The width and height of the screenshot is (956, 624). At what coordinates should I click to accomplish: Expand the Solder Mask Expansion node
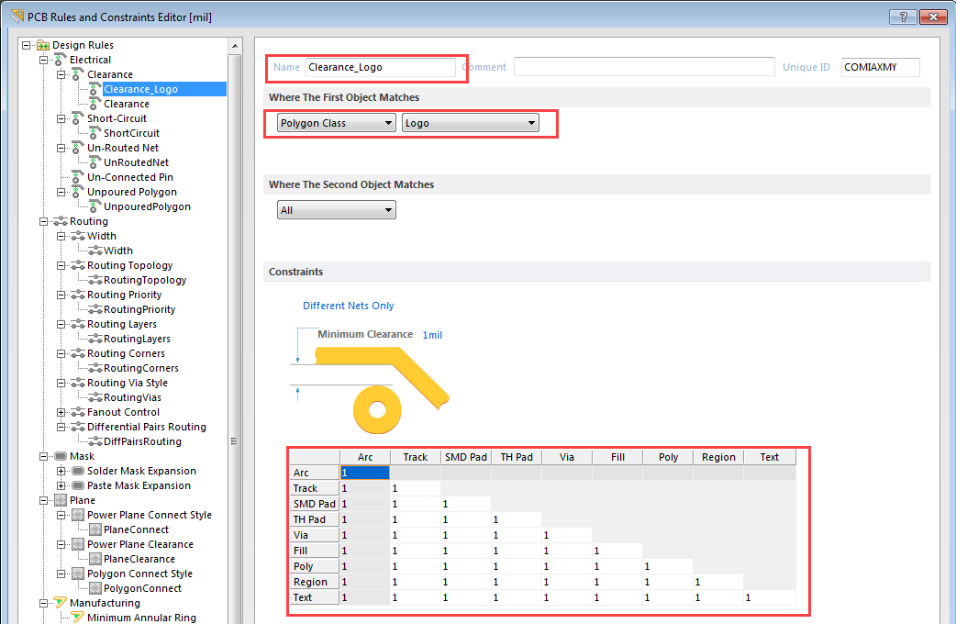coord(61,471)
